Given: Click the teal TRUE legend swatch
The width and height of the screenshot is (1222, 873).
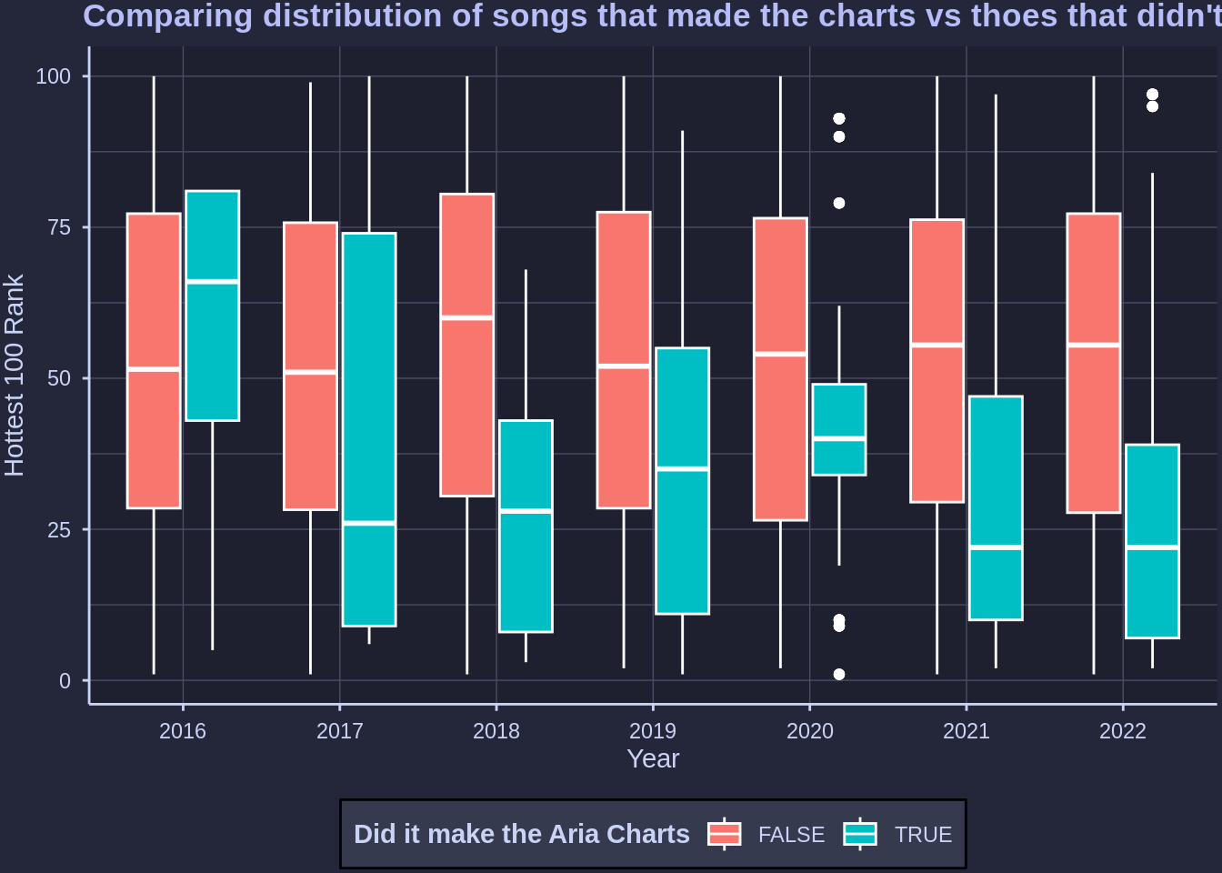Looking at the screenshot, I should pyautogui.click(x=860, y=834).
